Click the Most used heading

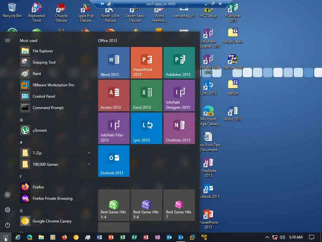click(x=28, y=41)
